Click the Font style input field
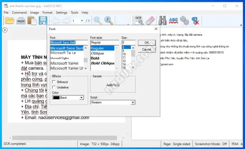Image resolution: width=245 pixels, height=149 pixels. point(105,42)
